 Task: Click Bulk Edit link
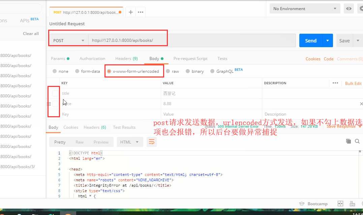tap(353, 83)
